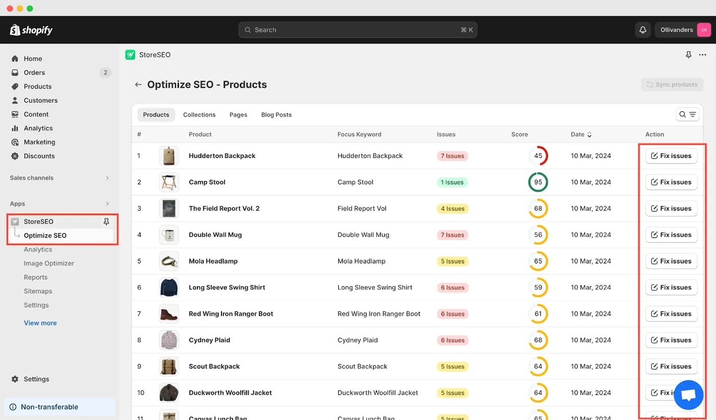This screenshot has width=716, height=420.
Task: Click the Ollivanders store name
Action: (x=677, y=30)
